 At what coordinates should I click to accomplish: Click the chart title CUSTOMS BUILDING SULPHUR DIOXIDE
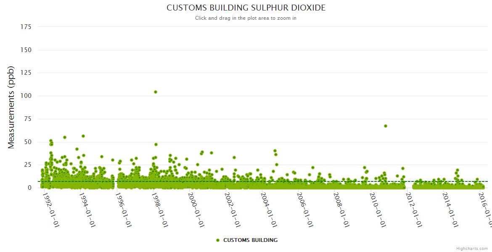tap(246, 8)
